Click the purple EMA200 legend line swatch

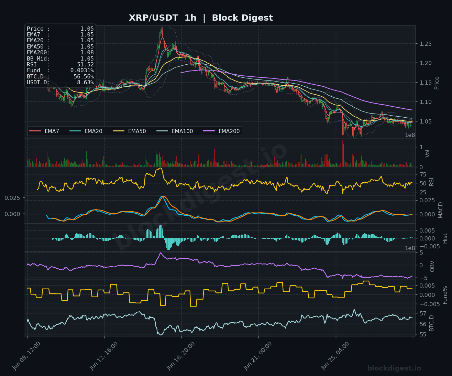(x=209, y=131)
